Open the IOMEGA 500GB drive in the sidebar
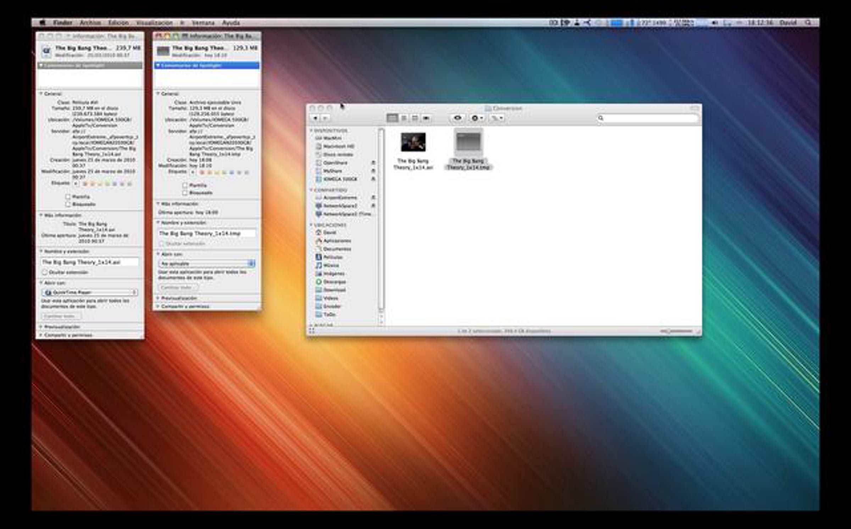Viewport: 851px width, 529px height. coord(339,179)
